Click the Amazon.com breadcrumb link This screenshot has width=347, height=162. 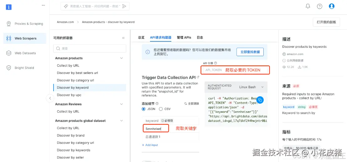(x=65, y=22)
